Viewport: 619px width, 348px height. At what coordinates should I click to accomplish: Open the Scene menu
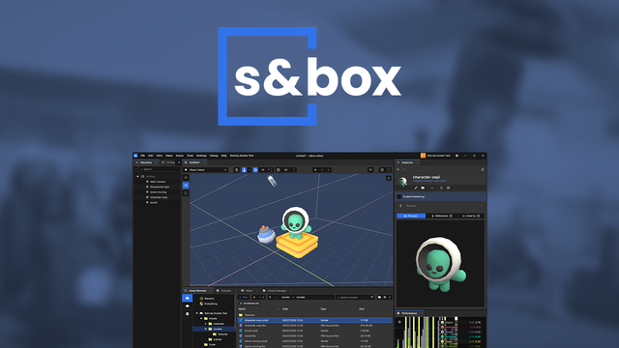(180, 156)
